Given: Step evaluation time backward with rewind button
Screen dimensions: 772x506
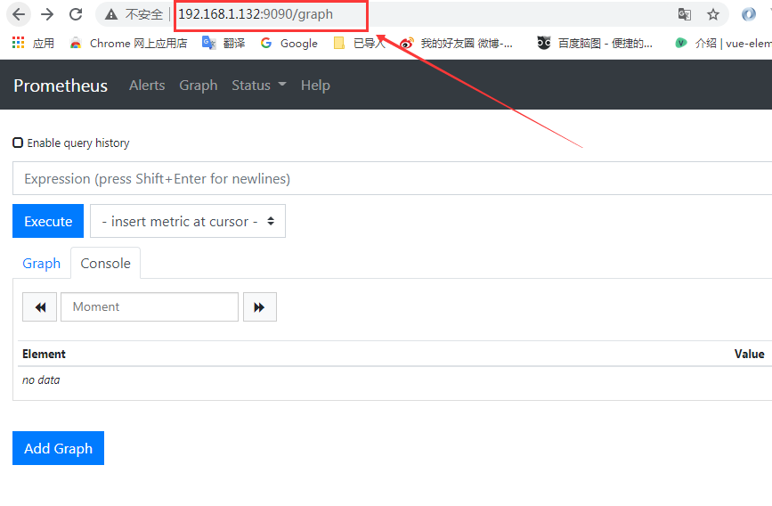Looking at the screenshot, I should point(40,307).
